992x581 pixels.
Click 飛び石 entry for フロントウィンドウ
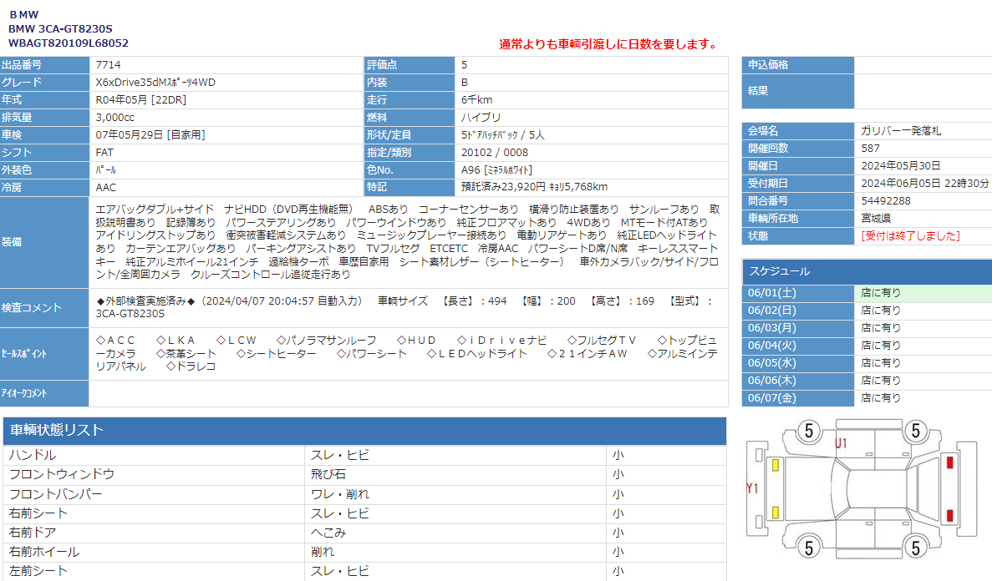(329, 474)
